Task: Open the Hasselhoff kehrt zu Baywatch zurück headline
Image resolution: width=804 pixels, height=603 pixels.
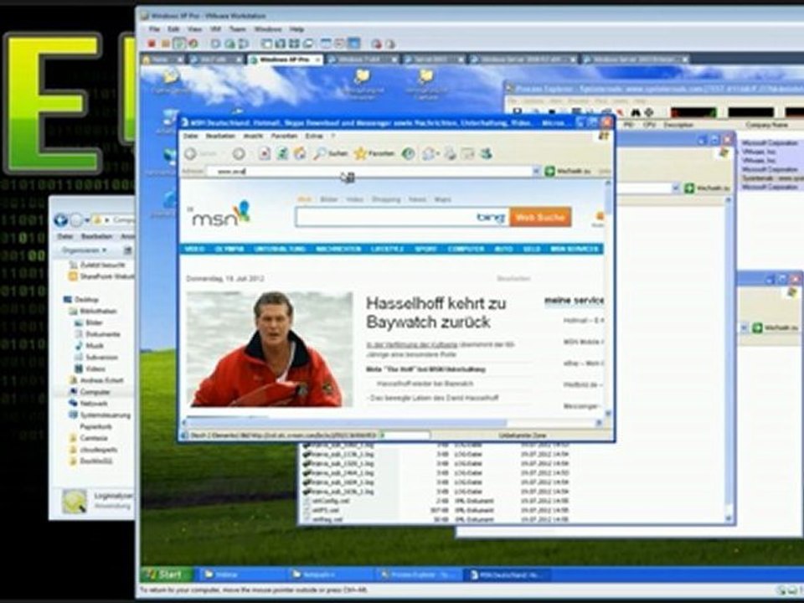Action: (435, 312)
